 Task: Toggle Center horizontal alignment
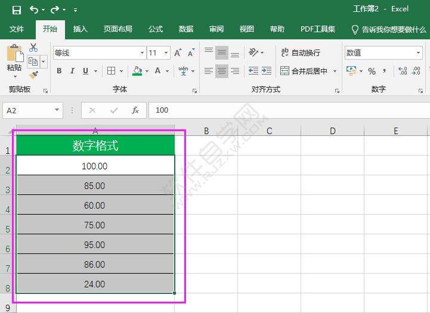tap(222, 72)
